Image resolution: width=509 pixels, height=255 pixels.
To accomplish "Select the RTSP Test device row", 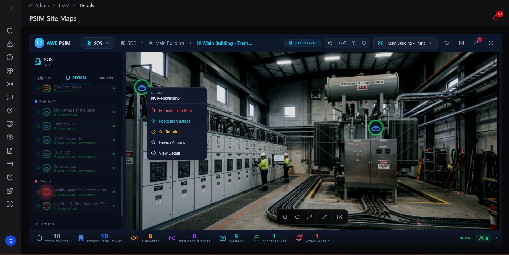I will (x=75, y=154).
